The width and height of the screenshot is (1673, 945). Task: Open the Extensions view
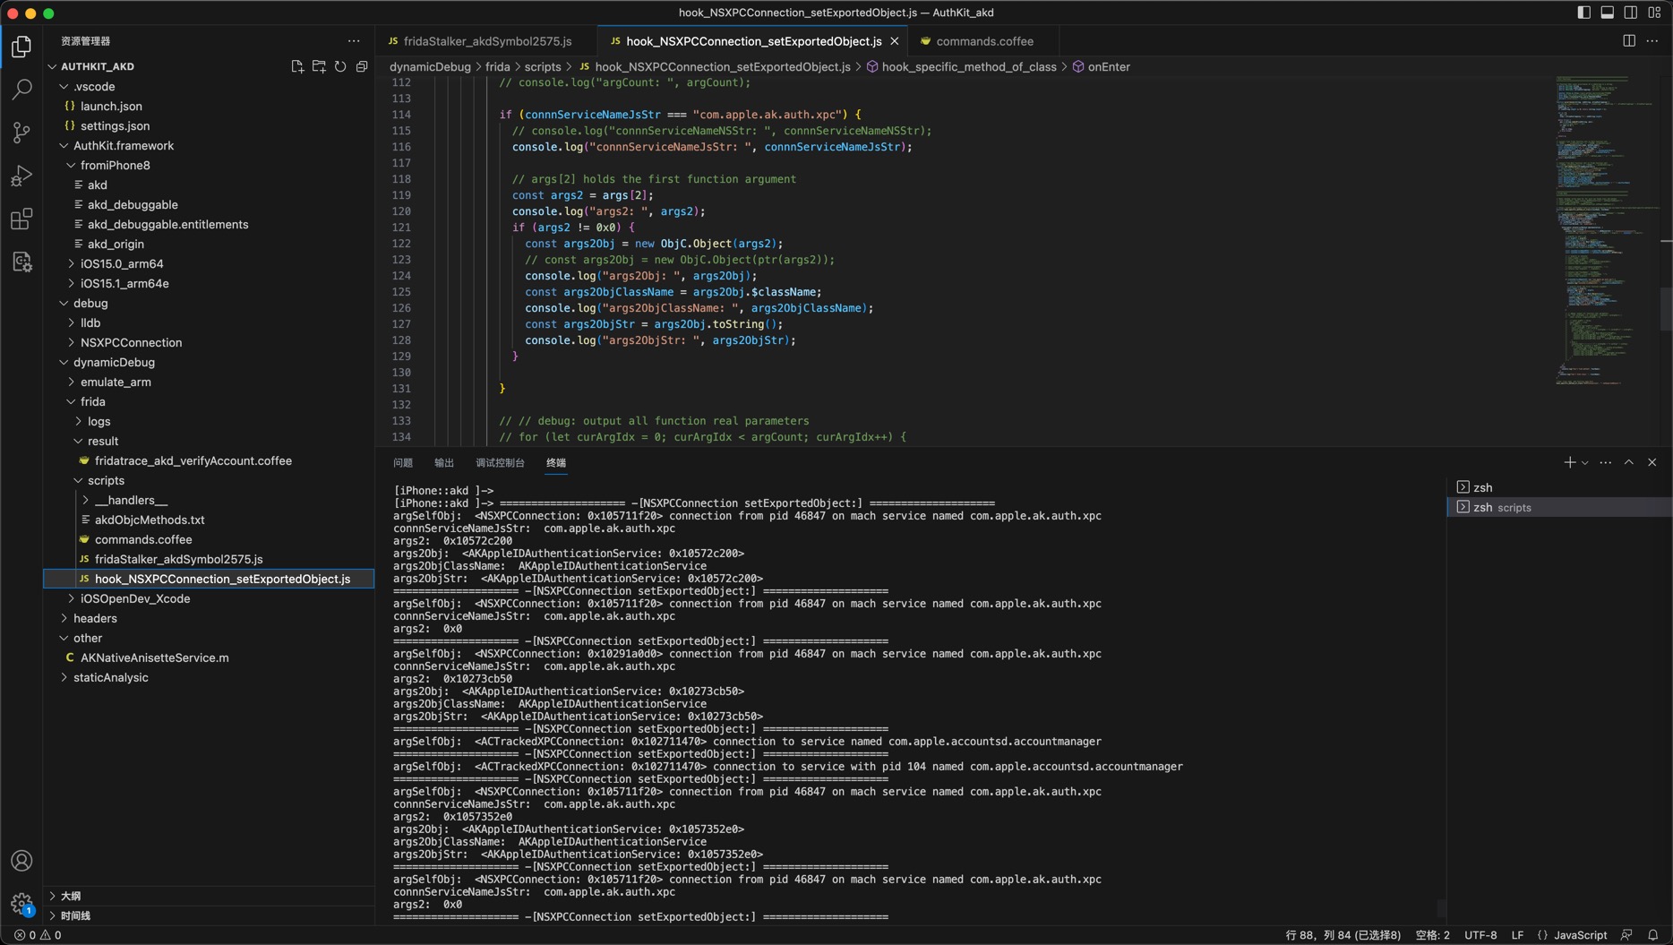pos(21,219)
